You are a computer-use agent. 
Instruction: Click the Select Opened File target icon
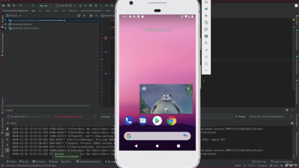coord(79,15)
